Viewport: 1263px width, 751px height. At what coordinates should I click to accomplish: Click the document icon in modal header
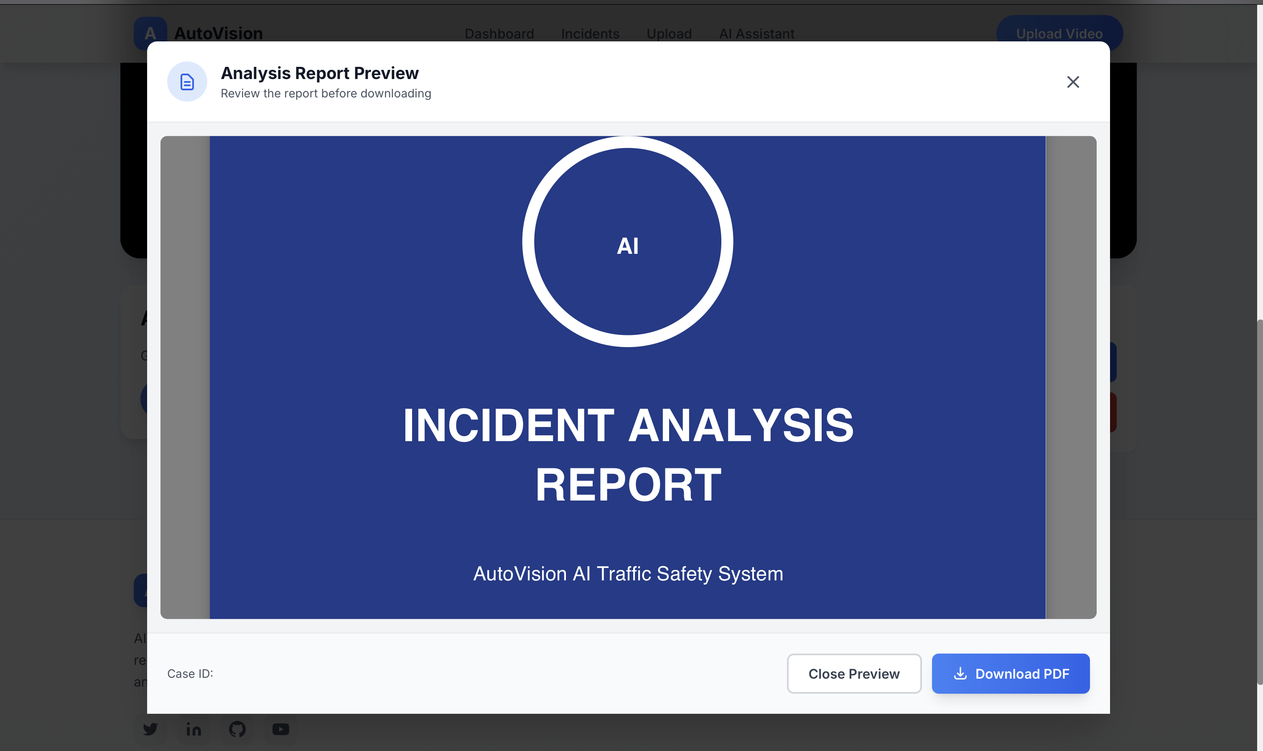pos(187,82)
